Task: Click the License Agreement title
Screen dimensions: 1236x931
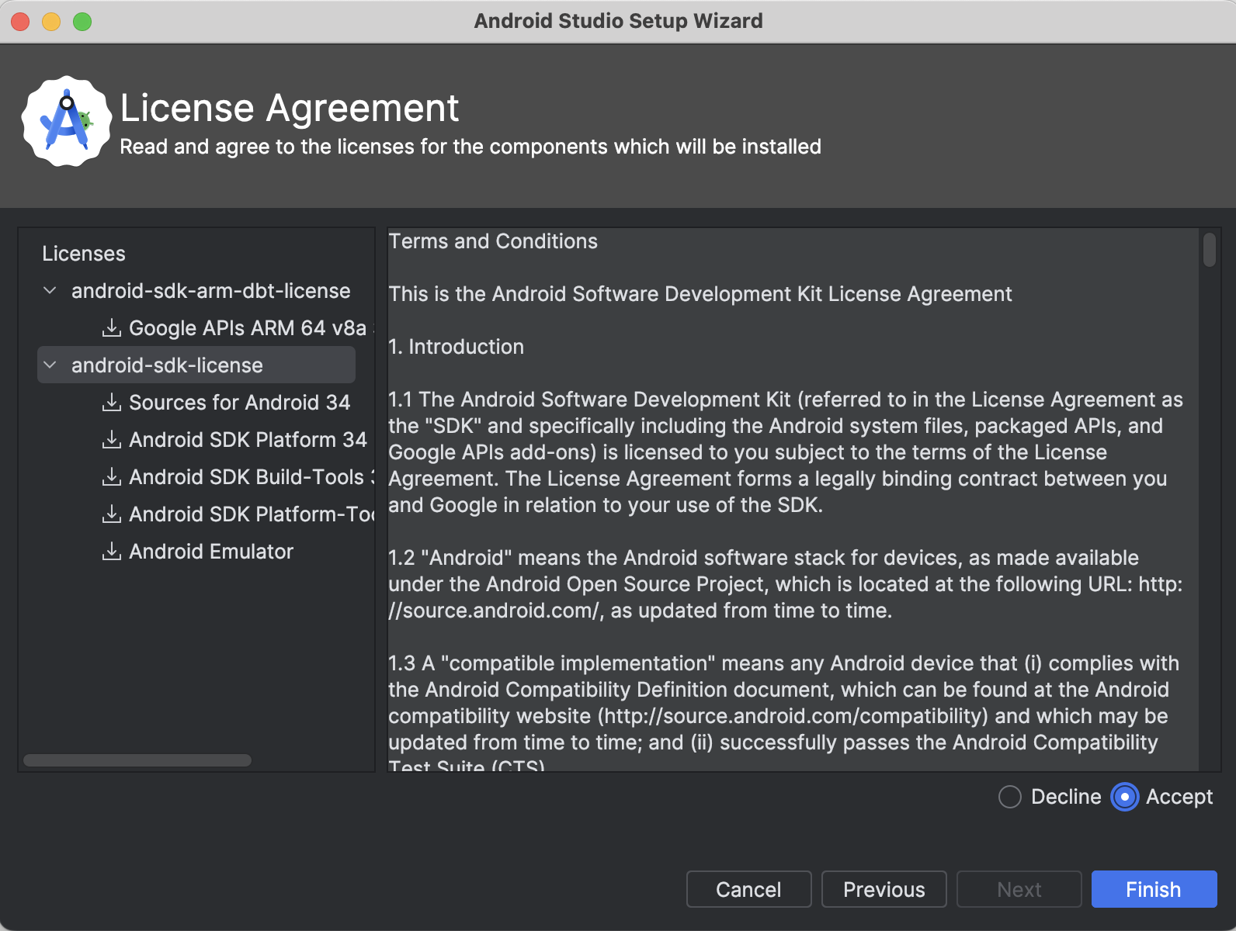Action: tap(290, 108)
